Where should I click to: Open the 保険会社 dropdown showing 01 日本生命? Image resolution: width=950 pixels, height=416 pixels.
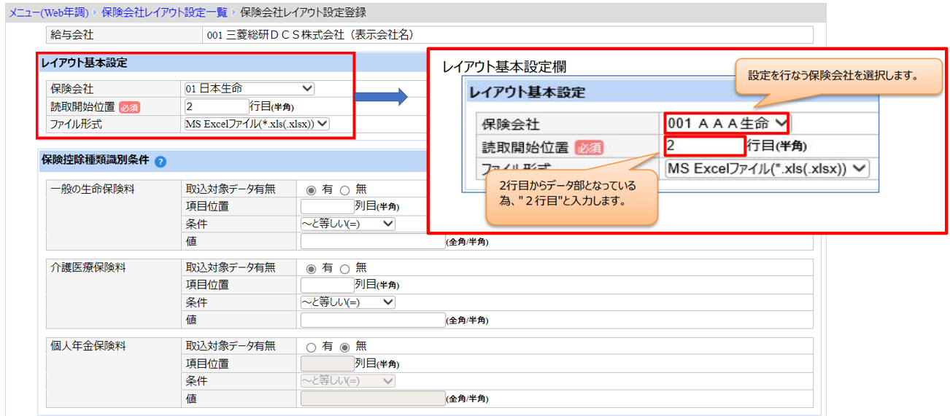[x=250, y=89]
